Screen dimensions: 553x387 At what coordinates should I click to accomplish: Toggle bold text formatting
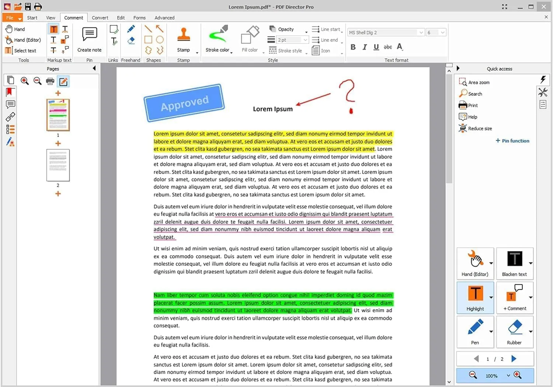pos(353,47)
